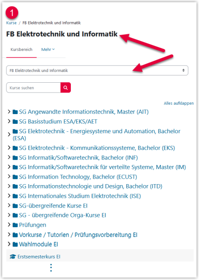Expand SG Internationales Studium Elektrotechnik chevron

pyautogui.click(x=9, y=196)
